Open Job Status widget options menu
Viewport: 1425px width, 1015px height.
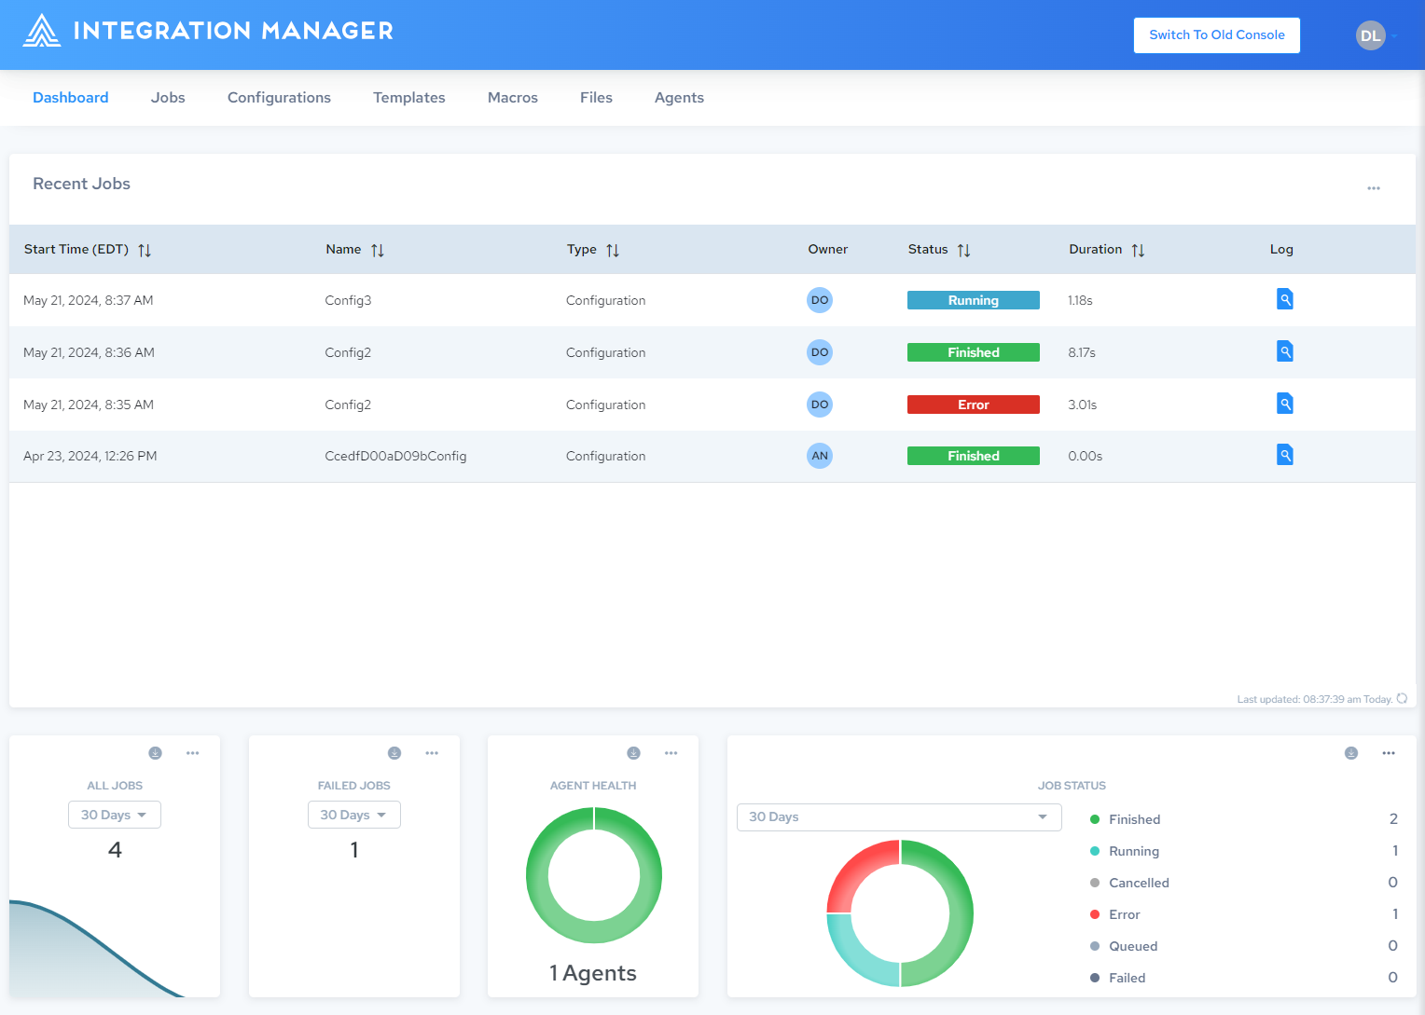pos(1389,753)
